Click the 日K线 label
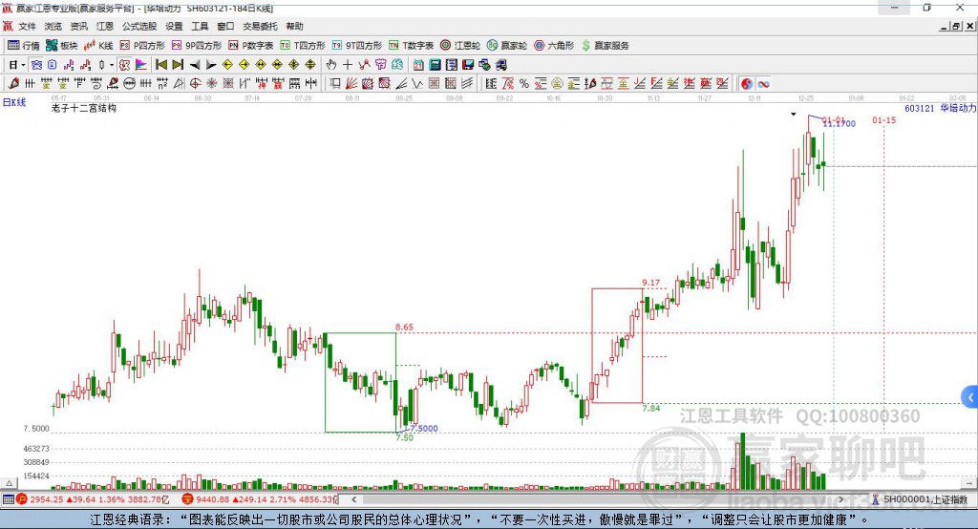This screenshot has width=978, height=529. tap(14, 102)
